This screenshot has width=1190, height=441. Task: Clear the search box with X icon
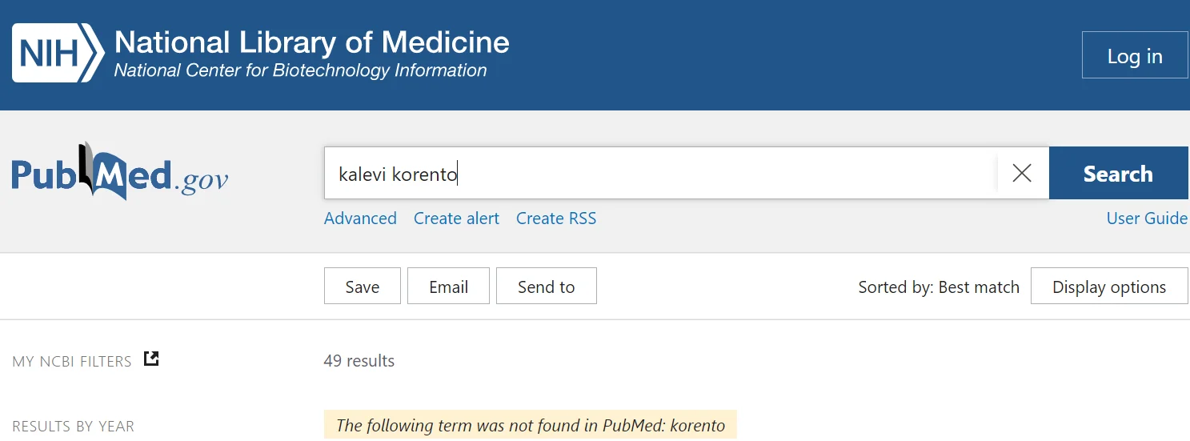pos(1021,173)
